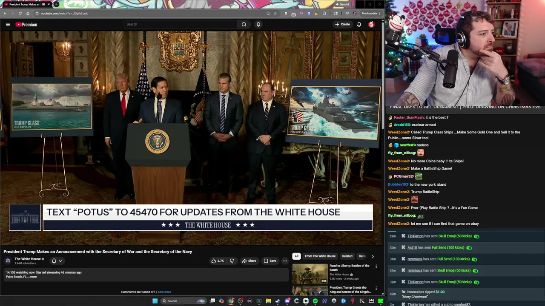
Task: Start voice search with microphone icon
Action: [258, 24]
